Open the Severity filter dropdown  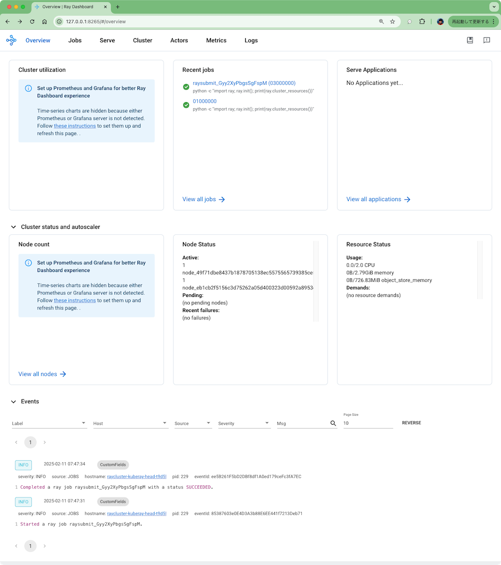244,424
